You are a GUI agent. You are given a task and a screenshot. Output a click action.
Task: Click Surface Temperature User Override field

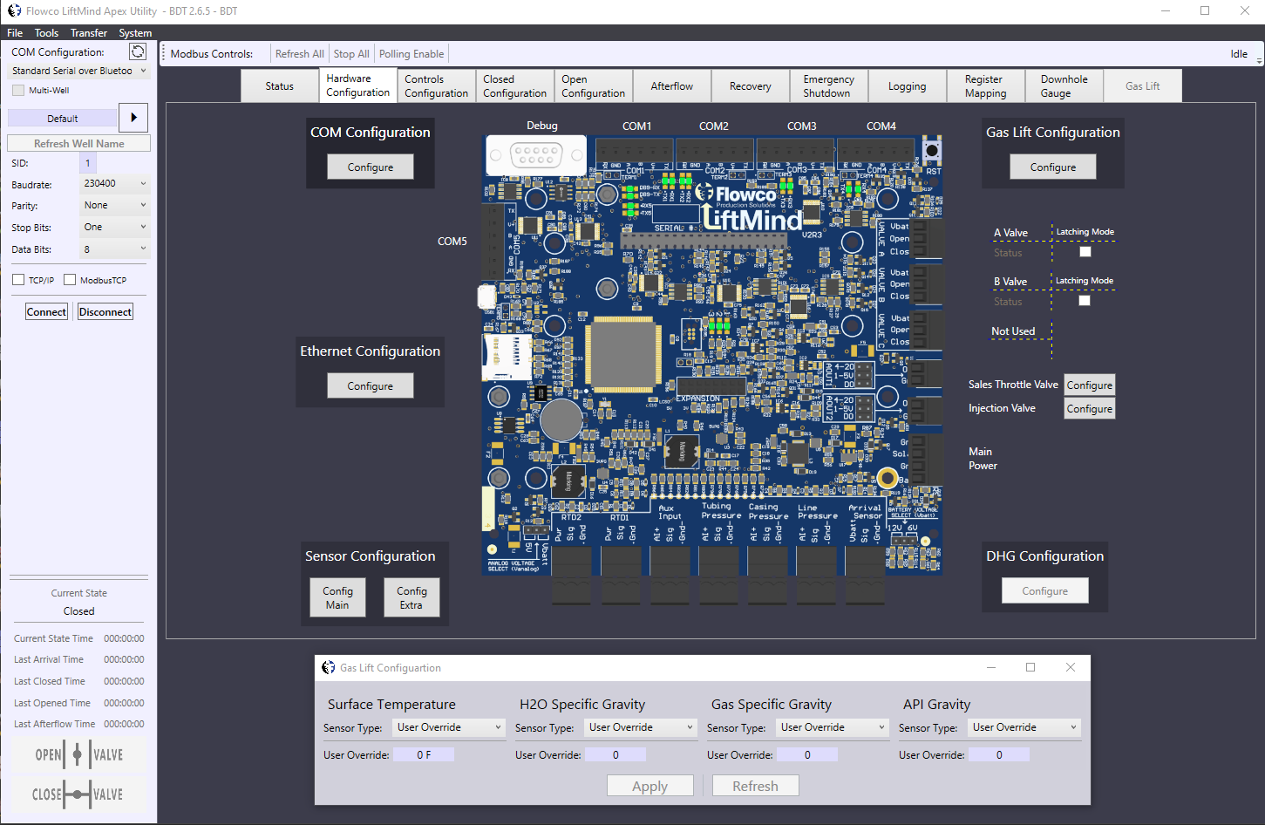pos(424,755)
